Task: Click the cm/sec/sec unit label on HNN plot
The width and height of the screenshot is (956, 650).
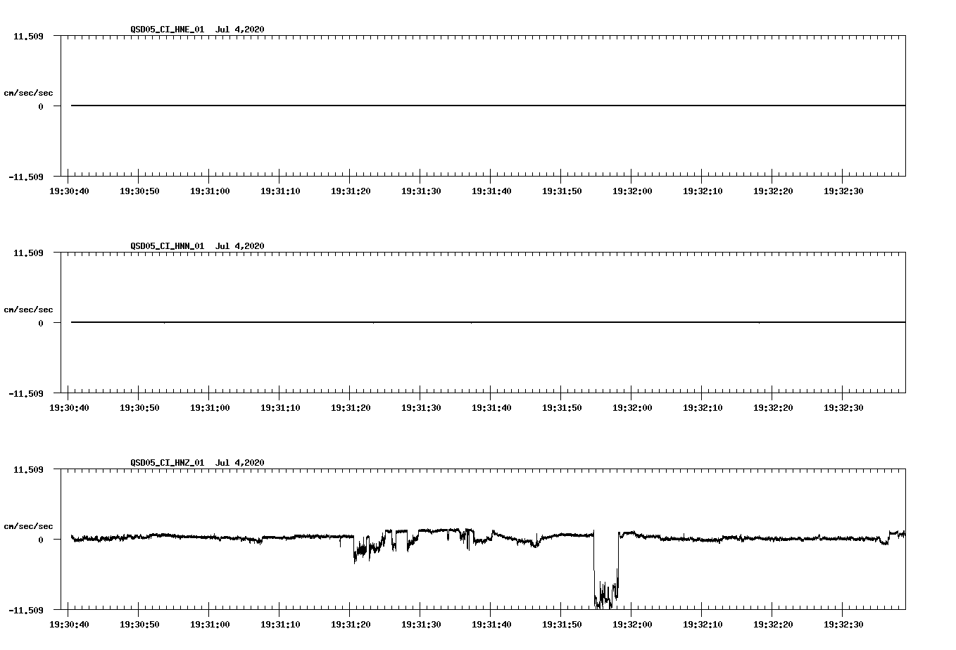Action: click(x=28, y=310)
